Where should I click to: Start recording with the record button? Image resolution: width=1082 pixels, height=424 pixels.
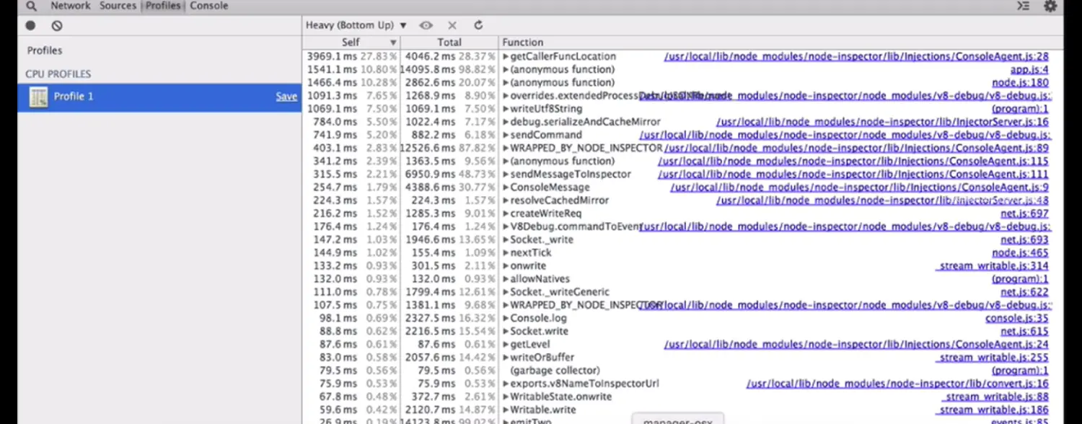point(30,25)
